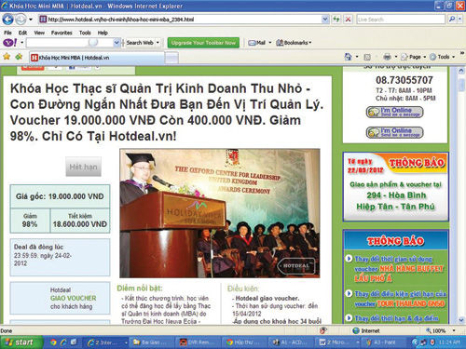The height and width of the screenshot is (349, 466).
Task: Click the graduation ceremony deal photo
Action: pyautogui.click(x=220, y=213)
